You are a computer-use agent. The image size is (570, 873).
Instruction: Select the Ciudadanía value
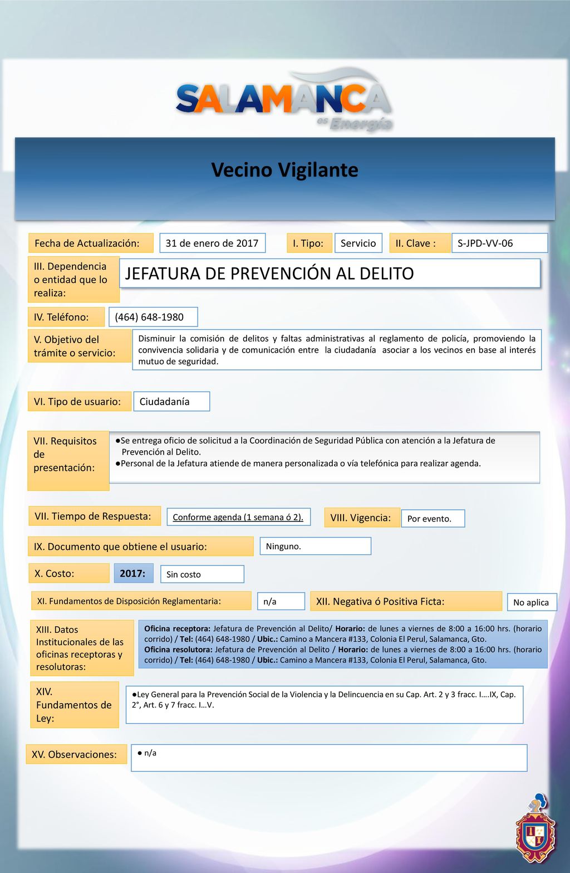(x=171, y=401)
